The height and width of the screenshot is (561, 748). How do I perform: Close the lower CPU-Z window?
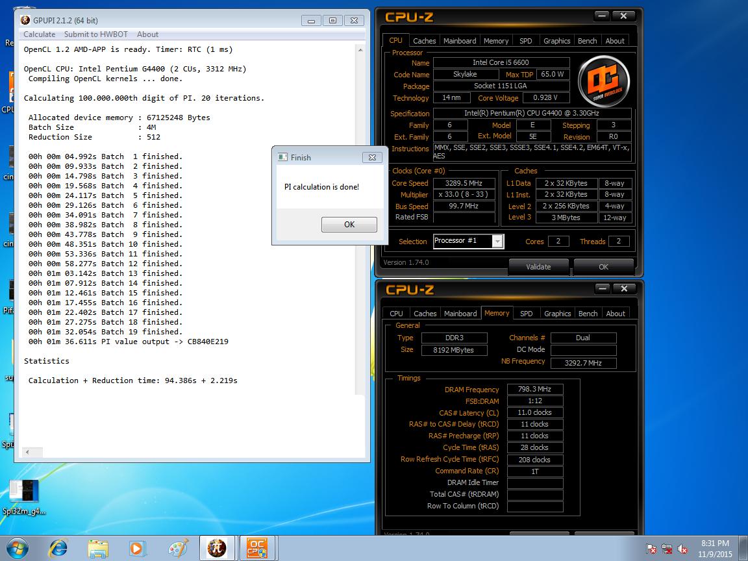click(x=624, y=288)
